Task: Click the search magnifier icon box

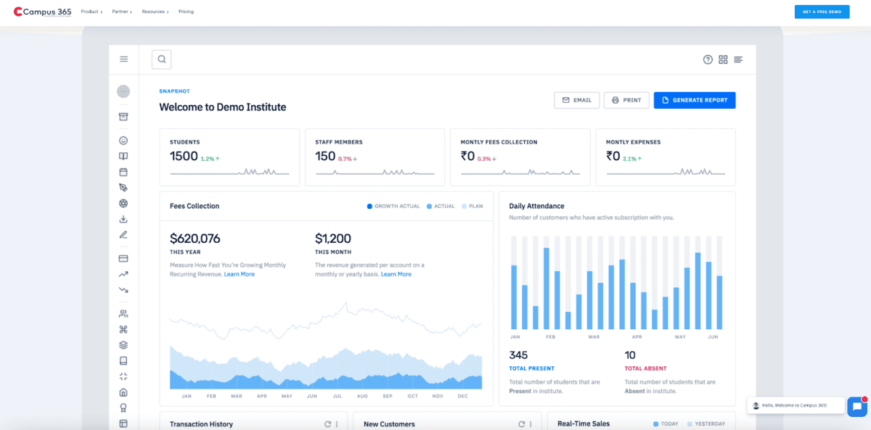Action: [161, 59]
